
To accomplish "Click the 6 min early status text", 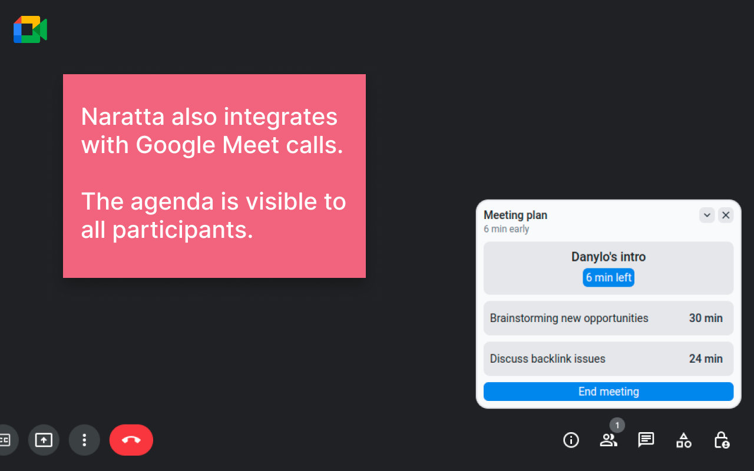I will coord(507,229).
